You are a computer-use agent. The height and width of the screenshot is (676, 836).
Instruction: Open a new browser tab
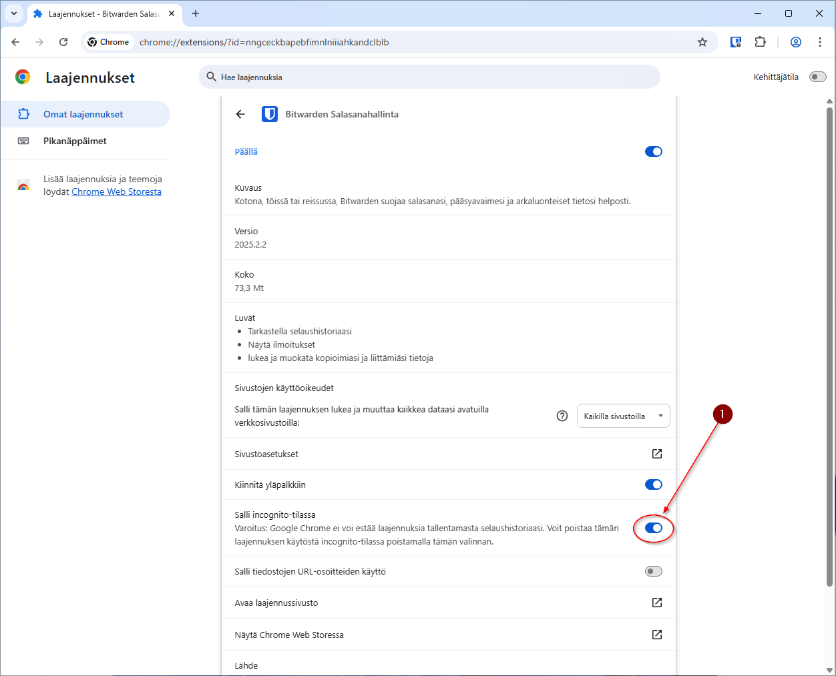196,13
